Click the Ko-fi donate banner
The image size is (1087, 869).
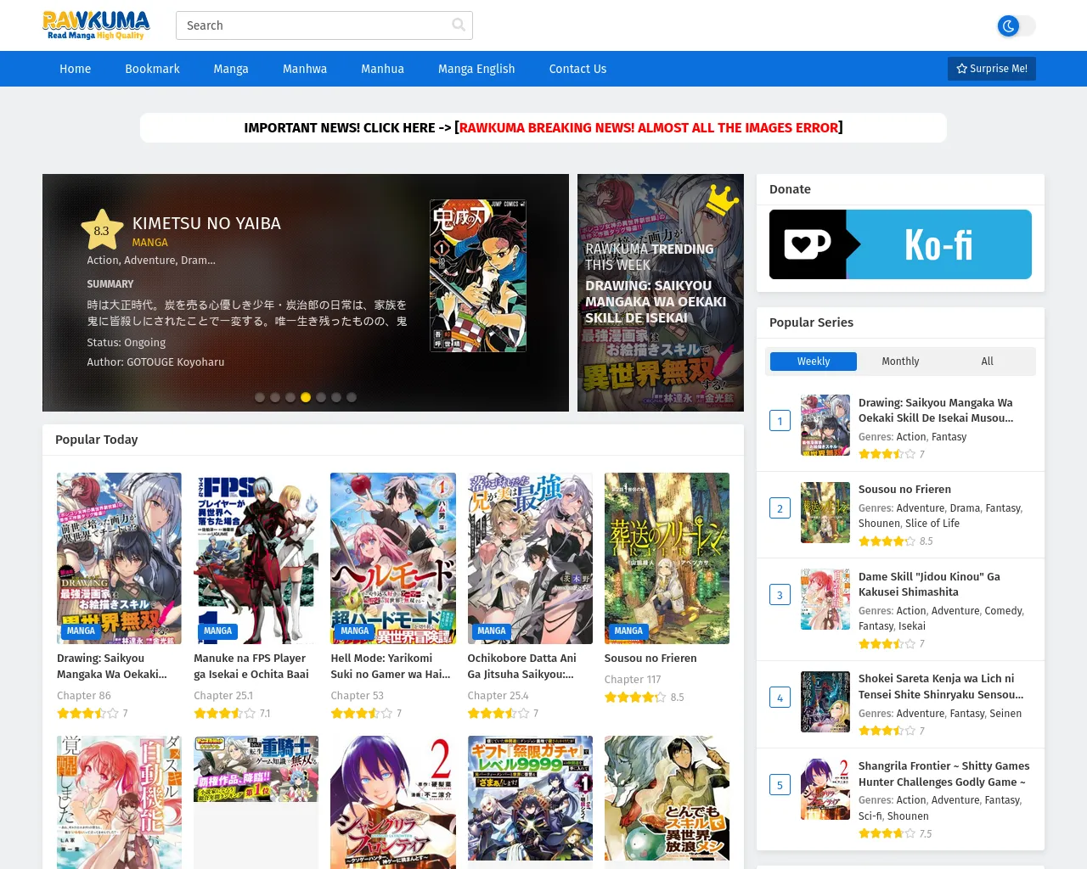click(900, 244)
